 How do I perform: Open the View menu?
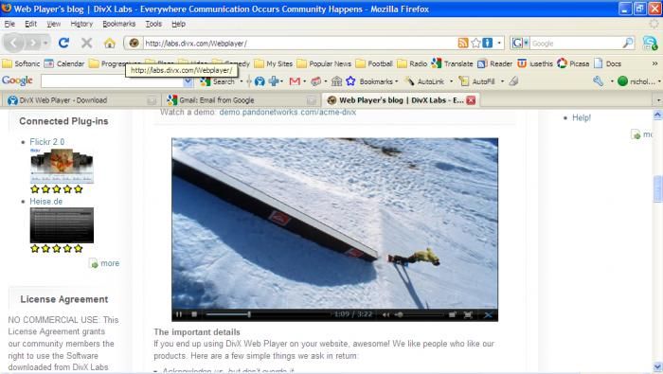click(54, 24)
